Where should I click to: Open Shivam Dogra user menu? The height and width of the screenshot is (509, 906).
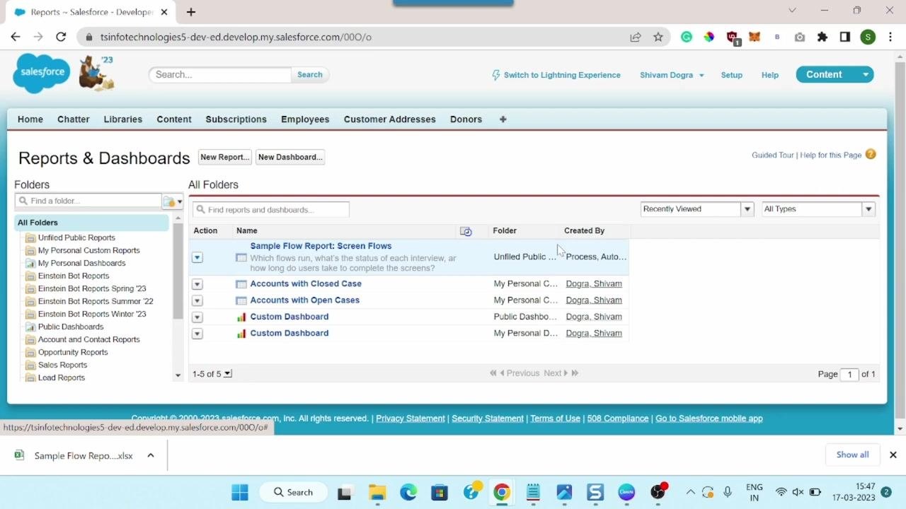(x=672, y=75)
